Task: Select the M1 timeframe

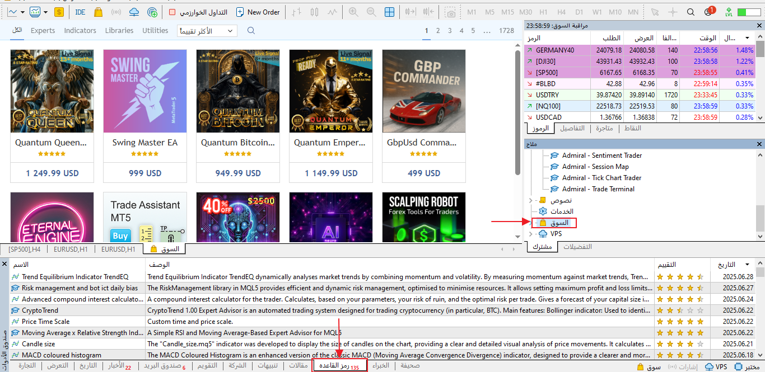Action: [472, 12]
